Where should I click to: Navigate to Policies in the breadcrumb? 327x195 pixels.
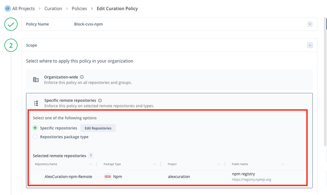tap(79, 8)
